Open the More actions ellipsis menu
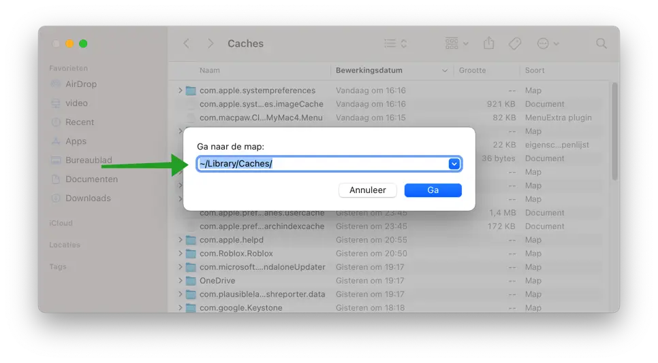The height and width of the screenshot is (363, 658). pos(548,43)
